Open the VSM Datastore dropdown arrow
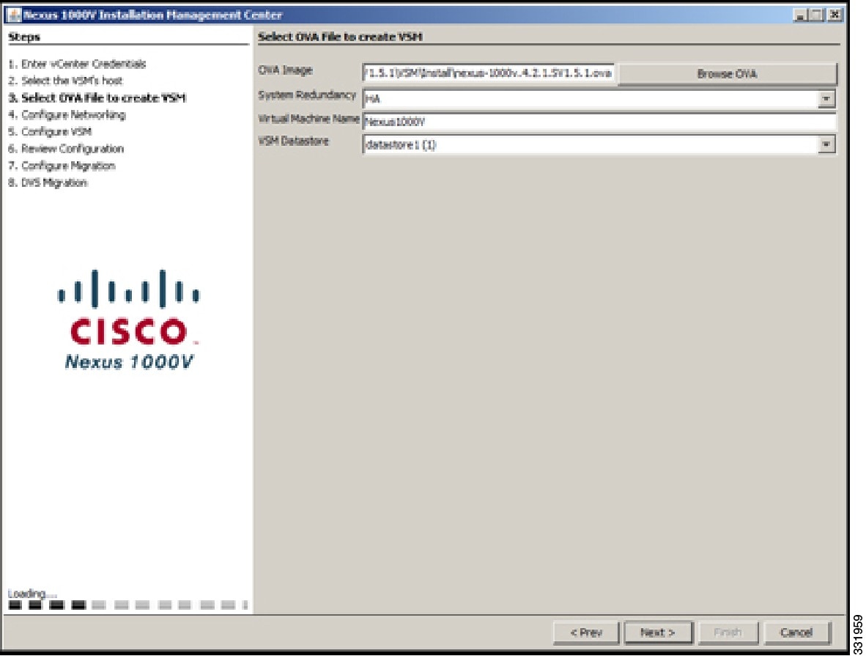The width and height of the screenshot is (866, 656). [826, 145]
